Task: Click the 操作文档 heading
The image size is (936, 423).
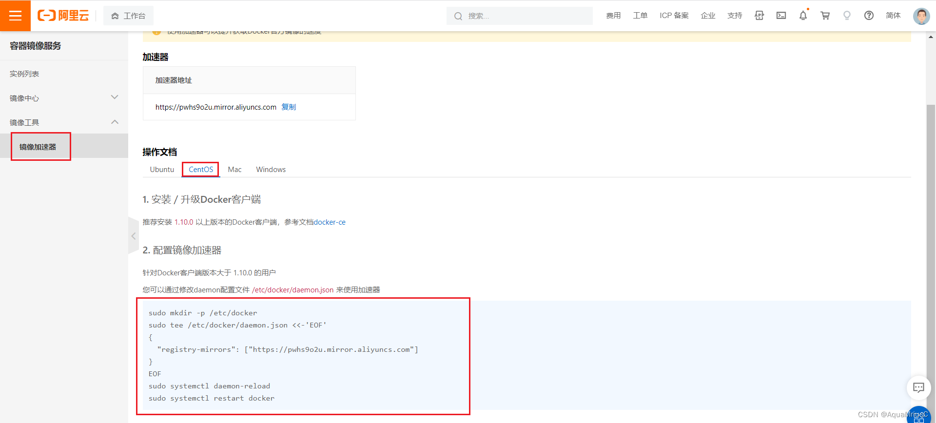Action: [159, 152]
